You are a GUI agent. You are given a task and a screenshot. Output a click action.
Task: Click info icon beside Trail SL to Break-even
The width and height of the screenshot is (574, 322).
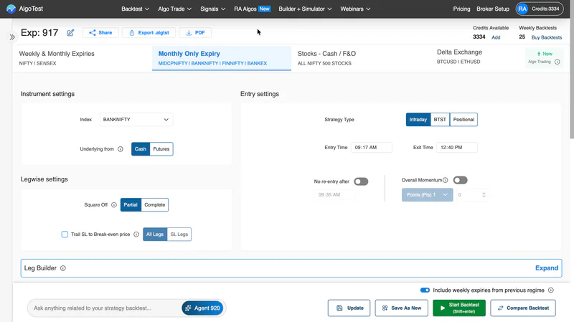[x=136, y=235]
